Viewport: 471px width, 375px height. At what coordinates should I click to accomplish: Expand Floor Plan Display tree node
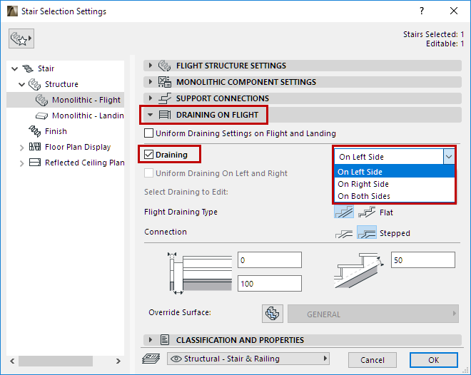21,148
